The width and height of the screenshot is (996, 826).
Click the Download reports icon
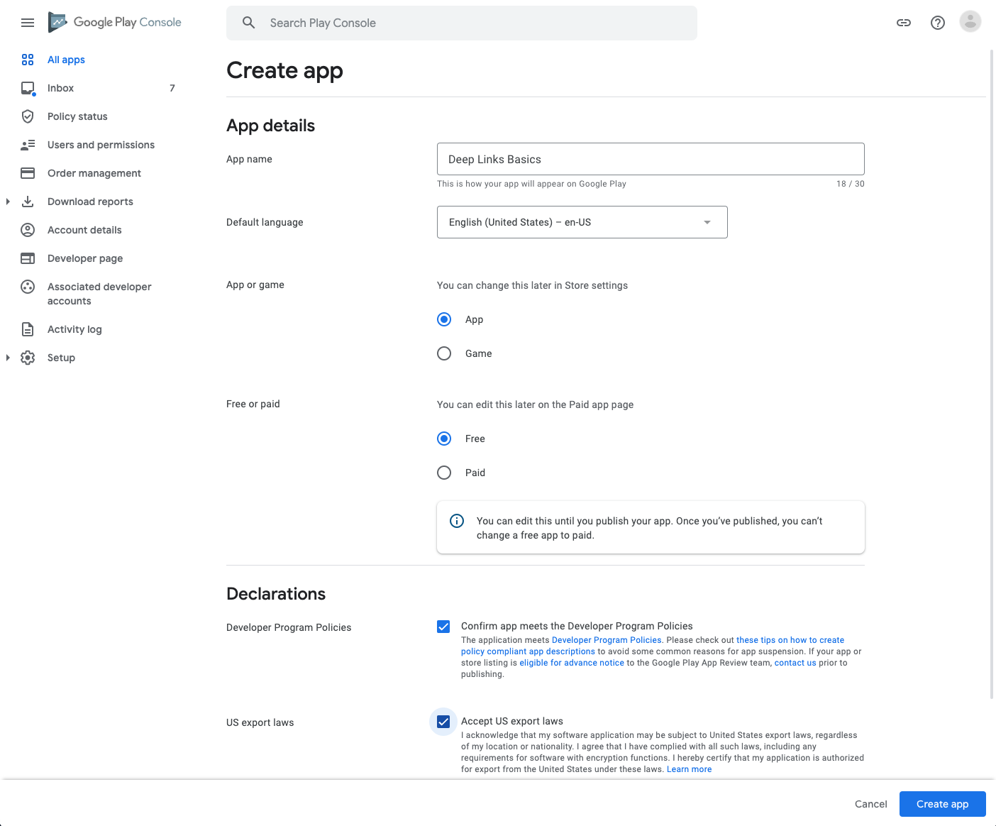(28, 202)
